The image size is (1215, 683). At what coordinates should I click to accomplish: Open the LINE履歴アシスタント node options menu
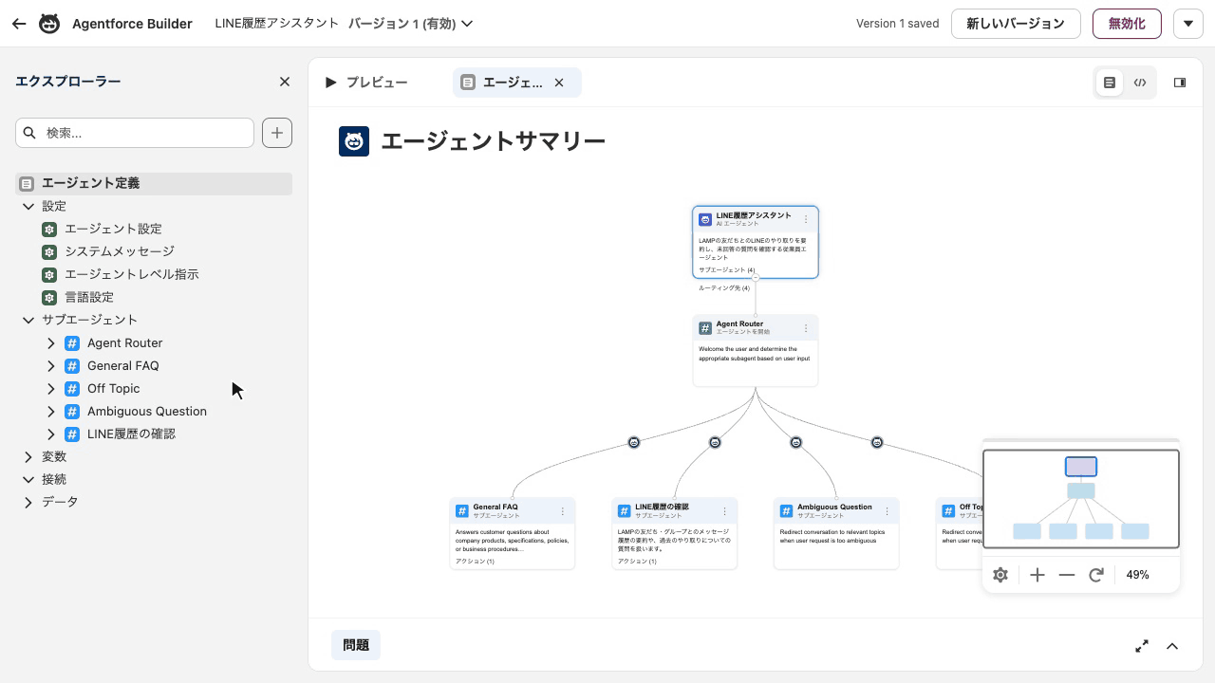coord(806,219)
